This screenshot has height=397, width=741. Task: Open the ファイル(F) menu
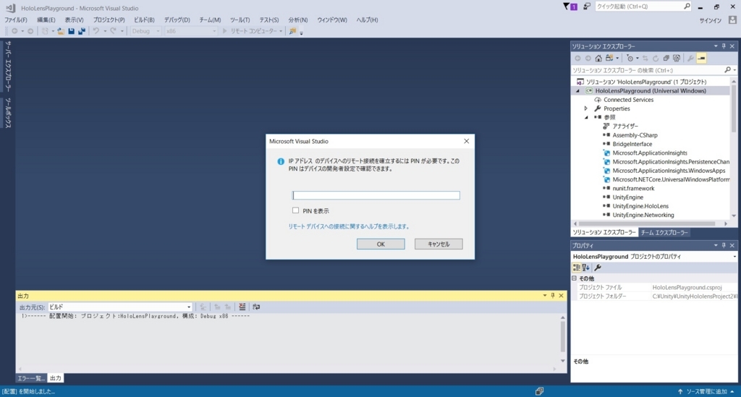tap(16, 20)
